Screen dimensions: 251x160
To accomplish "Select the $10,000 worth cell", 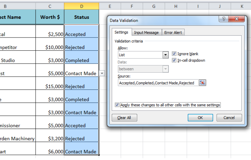I will (x=50, y=44).
